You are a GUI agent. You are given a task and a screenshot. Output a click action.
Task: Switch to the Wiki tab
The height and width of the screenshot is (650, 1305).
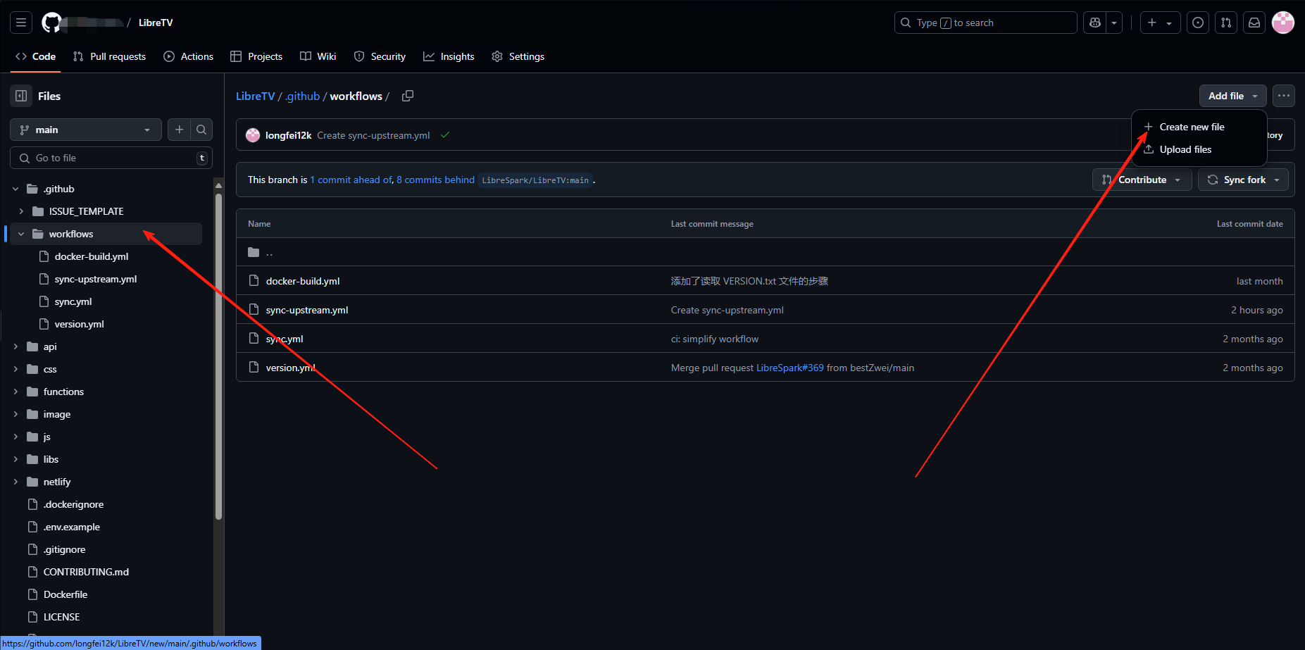[x=318, y=56]
